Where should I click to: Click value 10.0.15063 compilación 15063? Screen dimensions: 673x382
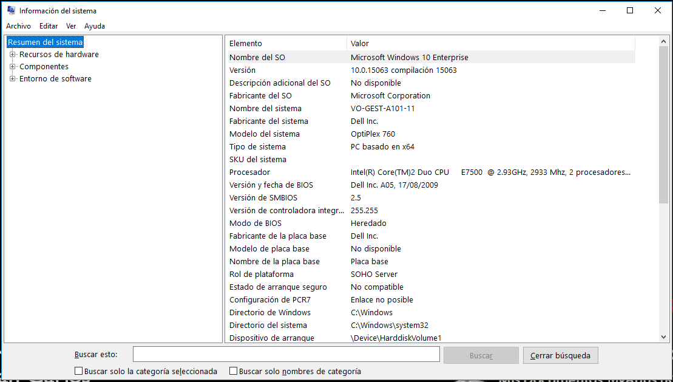(x=404, y=70)
